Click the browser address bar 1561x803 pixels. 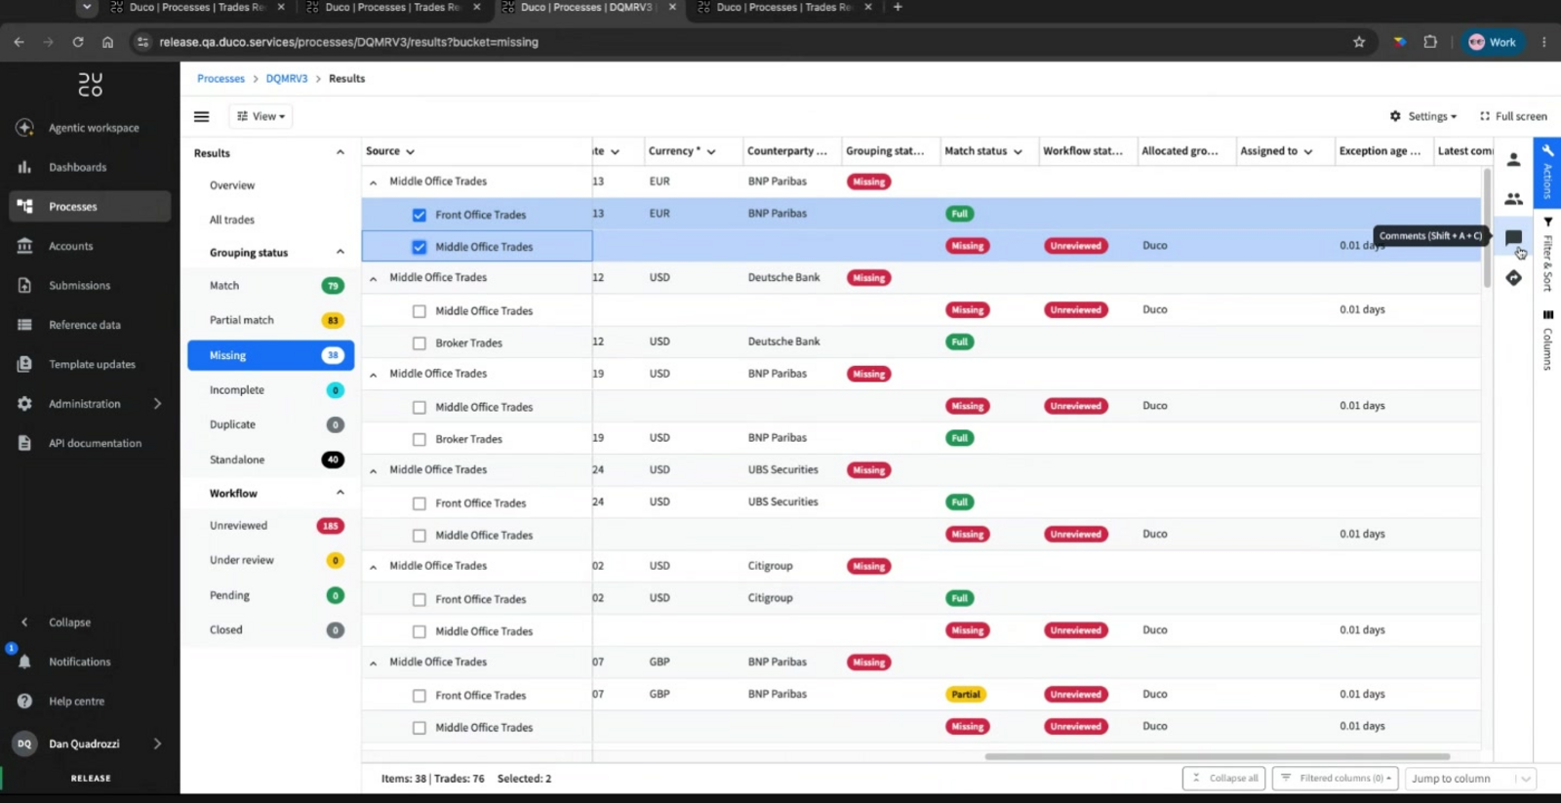click(x=741, y=42)
